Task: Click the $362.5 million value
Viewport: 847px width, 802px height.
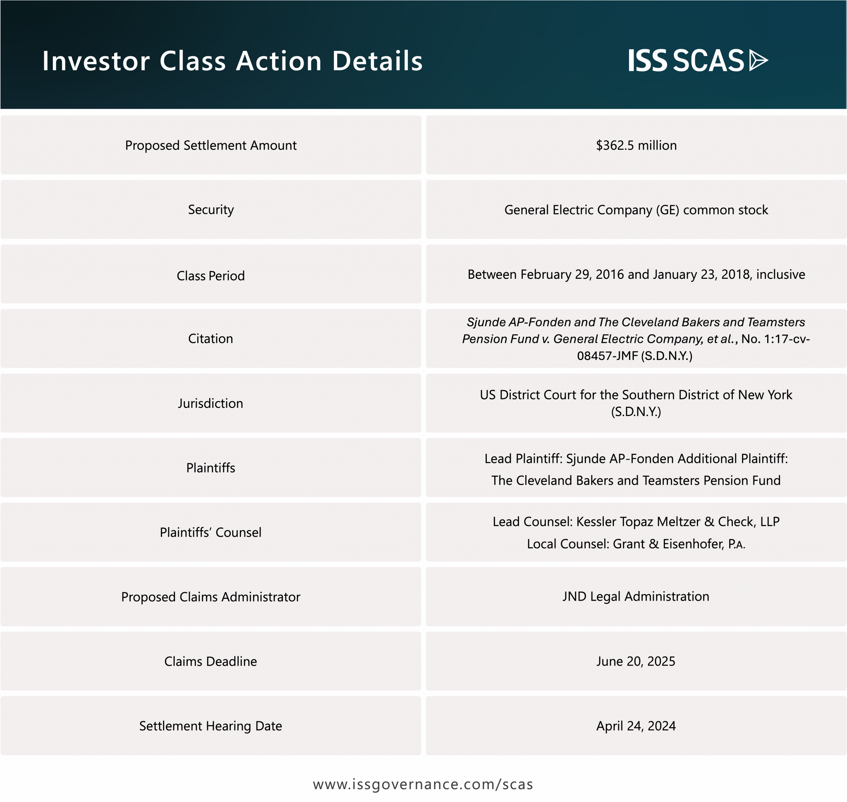Action: click(636, 145)
